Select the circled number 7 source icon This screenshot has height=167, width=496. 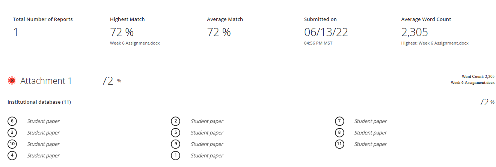pos(339,121)
